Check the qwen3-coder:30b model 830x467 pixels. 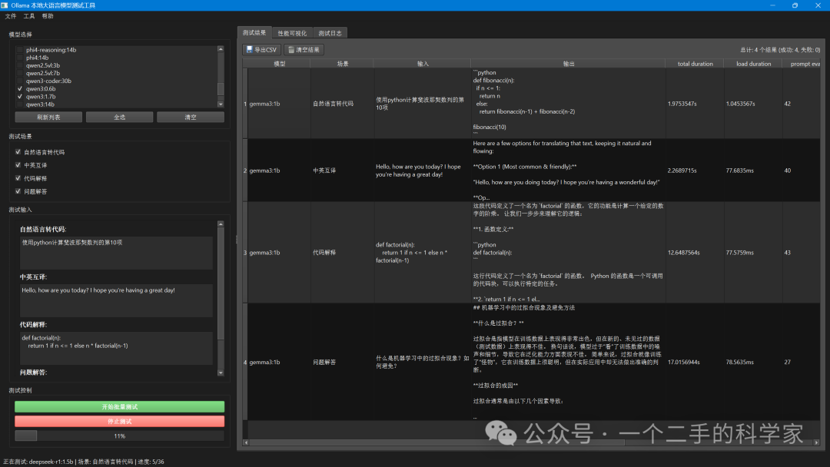(20, 81)
